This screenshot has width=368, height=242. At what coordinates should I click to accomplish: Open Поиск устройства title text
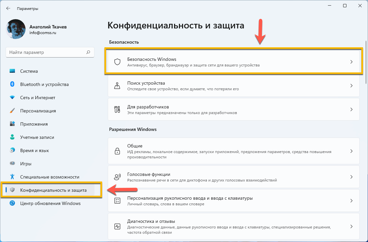tap(146, 83)
